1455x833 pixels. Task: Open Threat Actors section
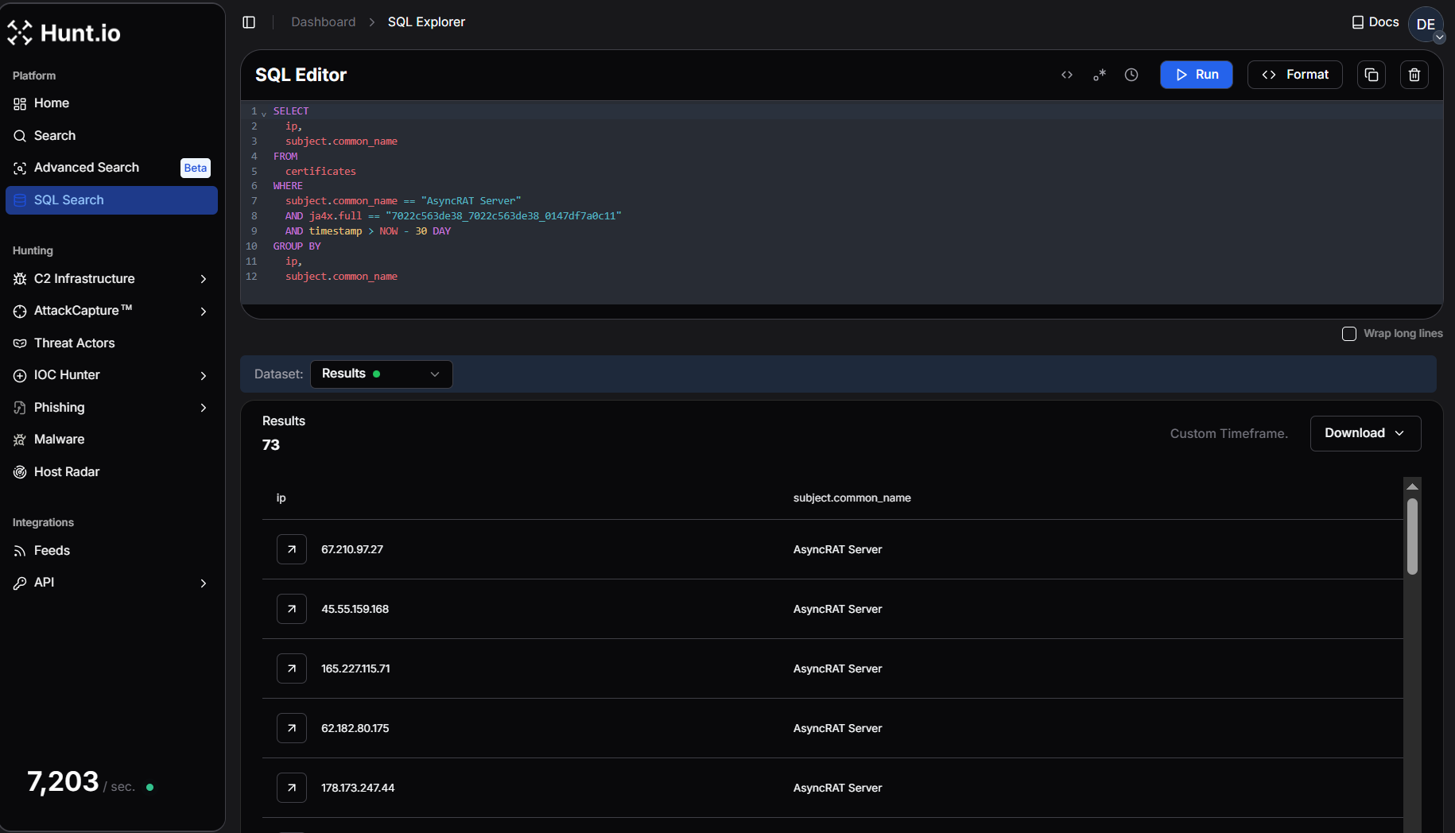(75, 343)
